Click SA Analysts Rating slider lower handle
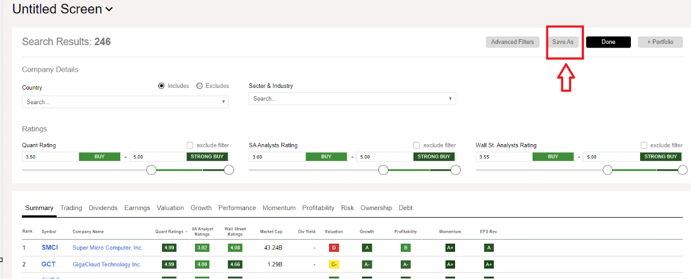Screen dimensions: 691x279 (383, 170)
